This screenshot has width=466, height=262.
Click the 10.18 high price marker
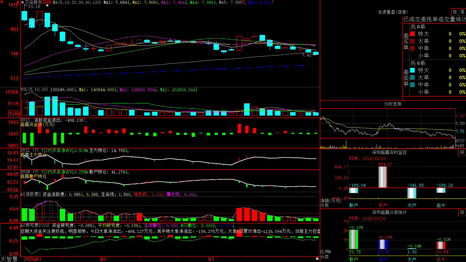tap(34, 6)
